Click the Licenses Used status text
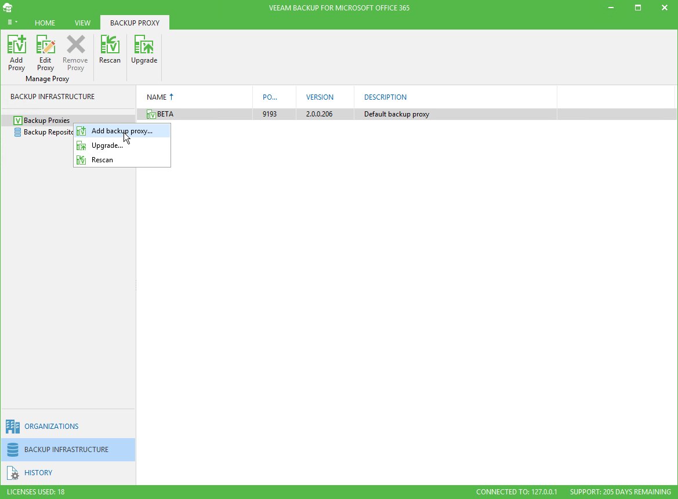 point(36,491)
